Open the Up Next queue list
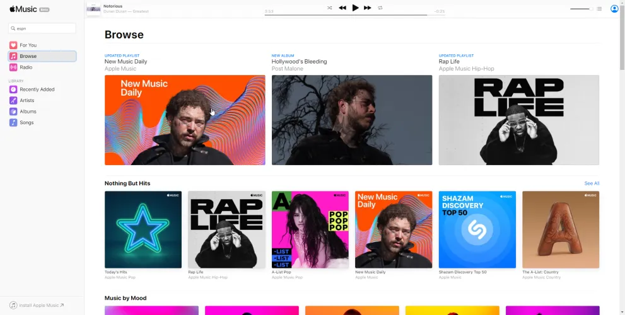 (x=599, y=9)
